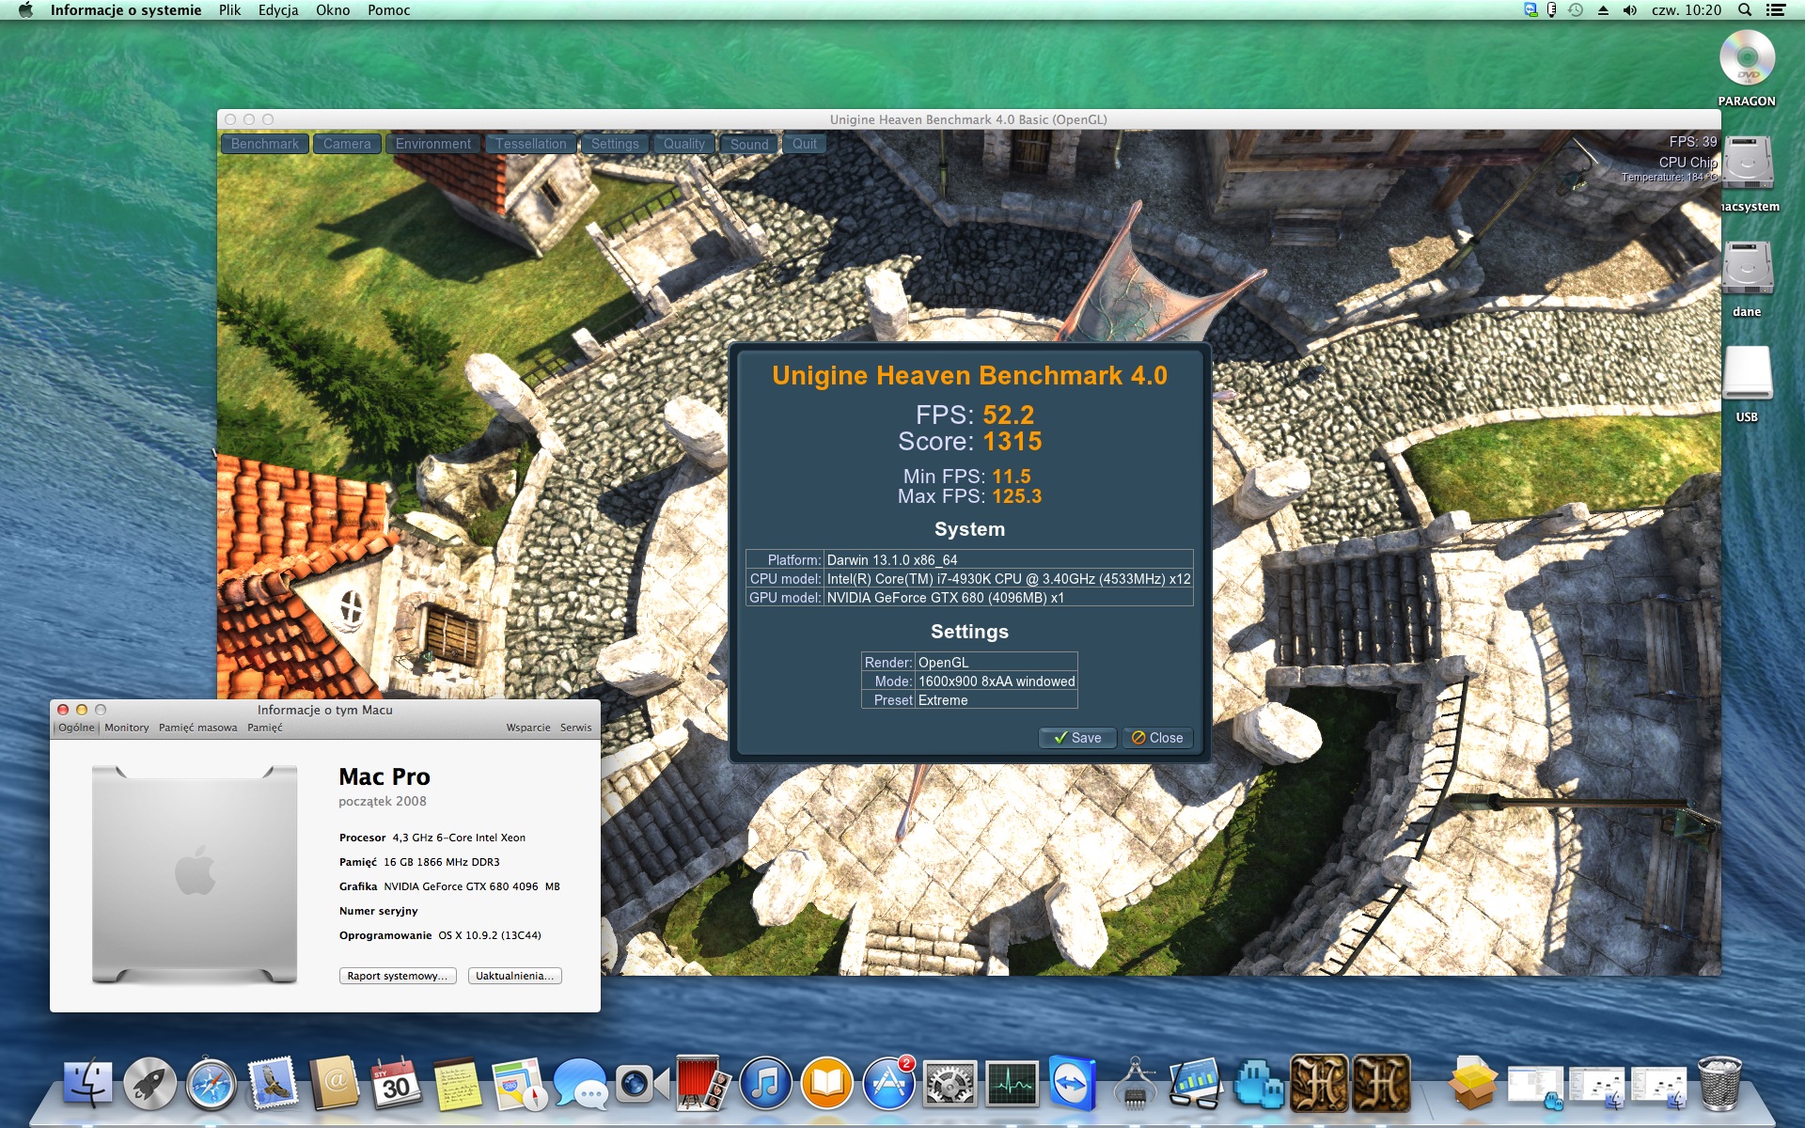The width and height of the screenshot is (1805, 1128).
Task: Open Heaven's Camera menu
Action: coord(347,144)
